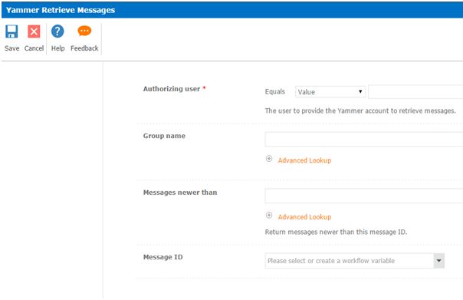Click the Yammer Retrieve Messages title
This screenshot has width=463, height=300.
point(61,10)
